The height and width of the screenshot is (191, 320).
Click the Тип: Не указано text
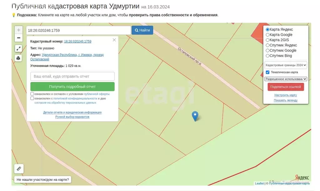(x=42, y=48)
